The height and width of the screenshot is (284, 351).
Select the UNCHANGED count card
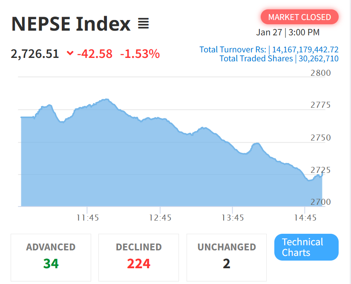pos(226,257)
